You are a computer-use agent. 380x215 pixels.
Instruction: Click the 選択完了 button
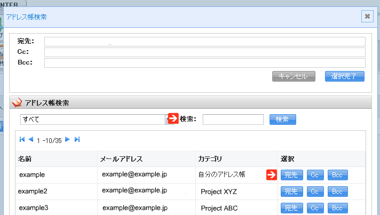coord(344,76)
